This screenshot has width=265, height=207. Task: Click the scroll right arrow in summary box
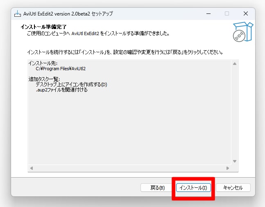coord(228,168)
